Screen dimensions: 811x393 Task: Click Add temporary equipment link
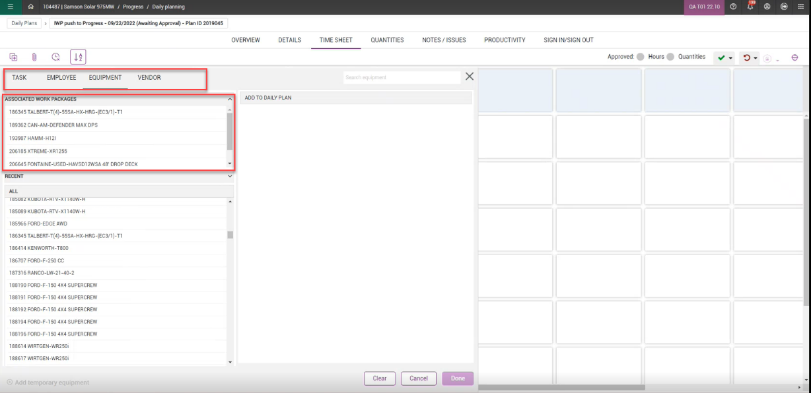pyautogui.click(x=48, y=382)
